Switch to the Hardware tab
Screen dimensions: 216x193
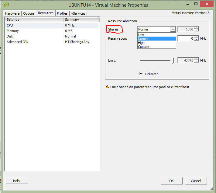pos(12,13)
